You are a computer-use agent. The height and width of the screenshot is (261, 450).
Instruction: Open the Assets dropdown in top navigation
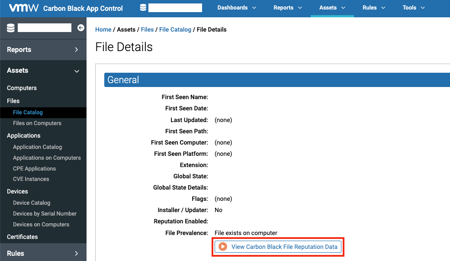pos(332,8)
